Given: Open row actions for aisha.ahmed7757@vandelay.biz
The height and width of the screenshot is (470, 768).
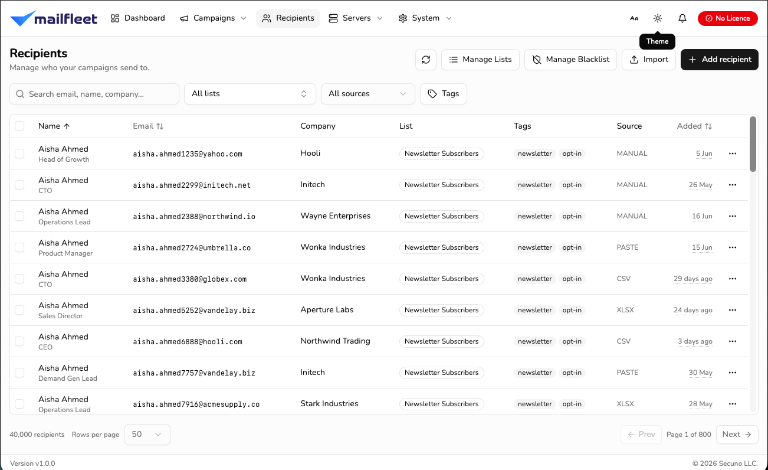Looking at the screenshot, I should pyautogui.click(x=733, y=373).
